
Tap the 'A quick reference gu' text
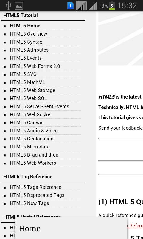[x=121, y=215]
